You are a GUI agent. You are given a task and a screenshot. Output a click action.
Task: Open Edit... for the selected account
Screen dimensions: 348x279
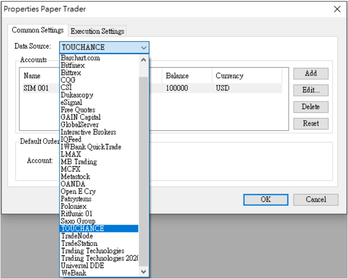click(x=311, y=90)
